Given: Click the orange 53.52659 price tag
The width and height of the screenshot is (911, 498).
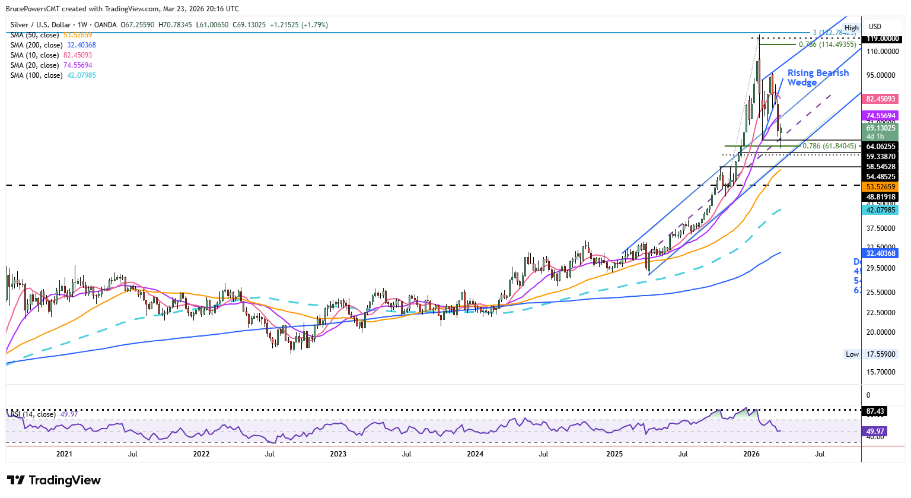Looking at the screenshot, I should [x=881, y=186].
